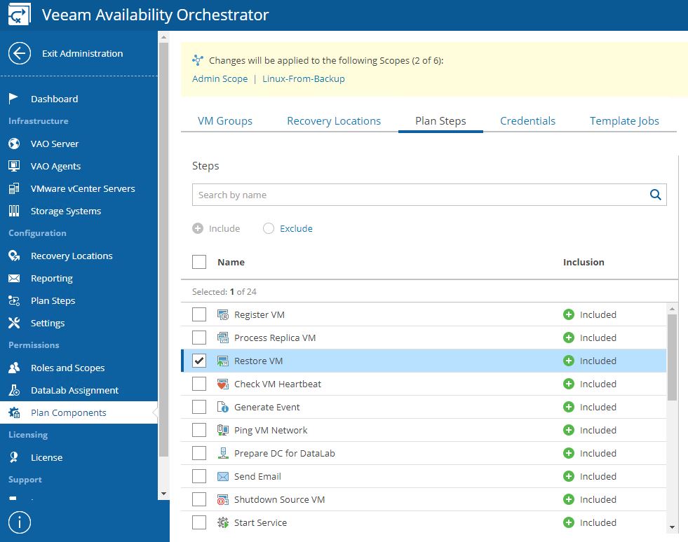The width and height of the screenshot is (688, 542).
Task: Click the Exit Administration back arrow icon
Action: coord(20,53)
